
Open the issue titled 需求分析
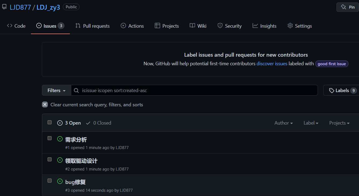coord(76,140)
